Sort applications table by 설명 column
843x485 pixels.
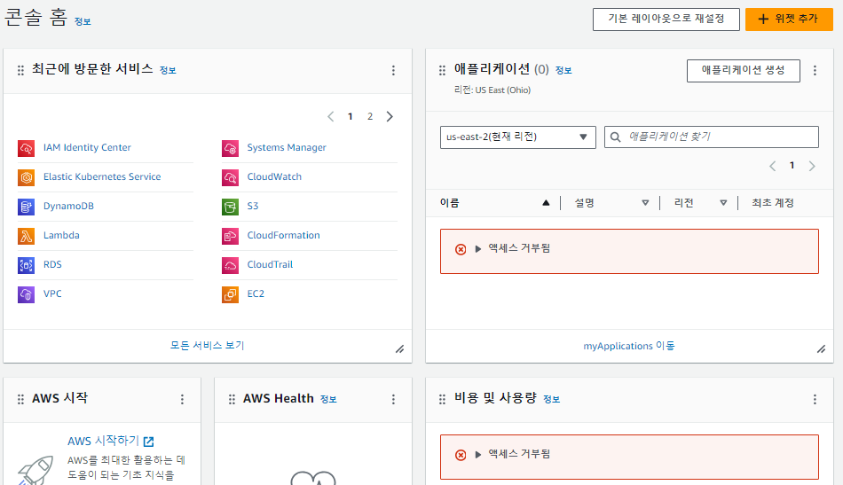coord(645,203)
